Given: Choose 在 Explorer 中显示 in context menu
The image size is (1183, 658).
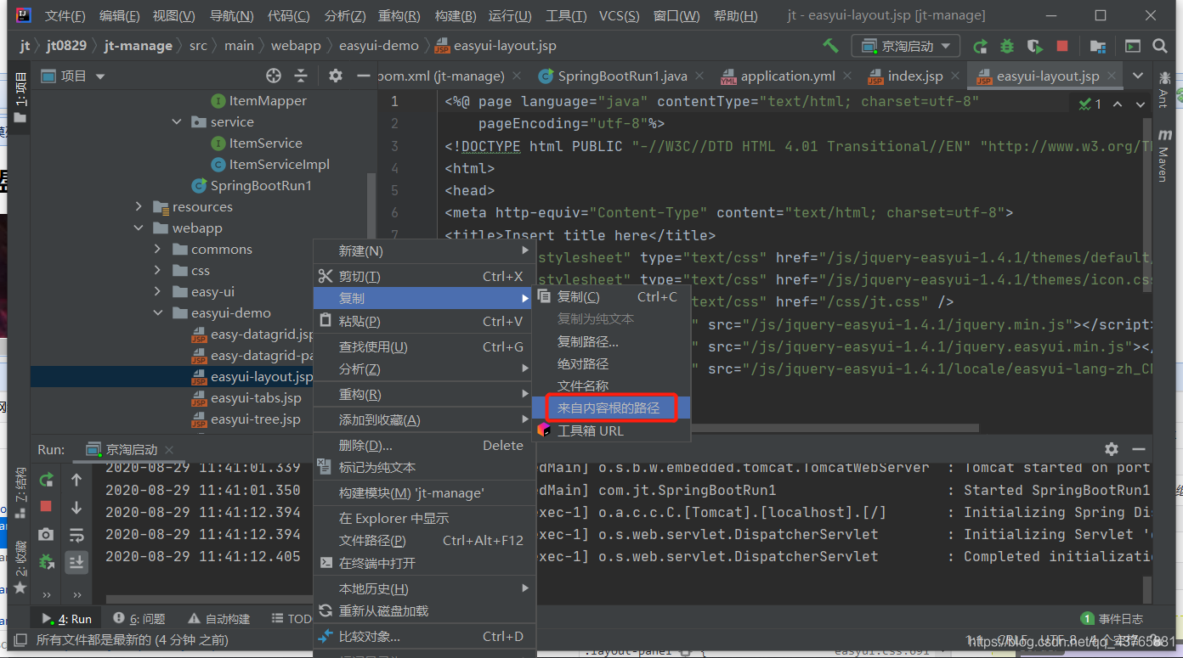Looking at the screenshot, I should [x=424, y=518].
